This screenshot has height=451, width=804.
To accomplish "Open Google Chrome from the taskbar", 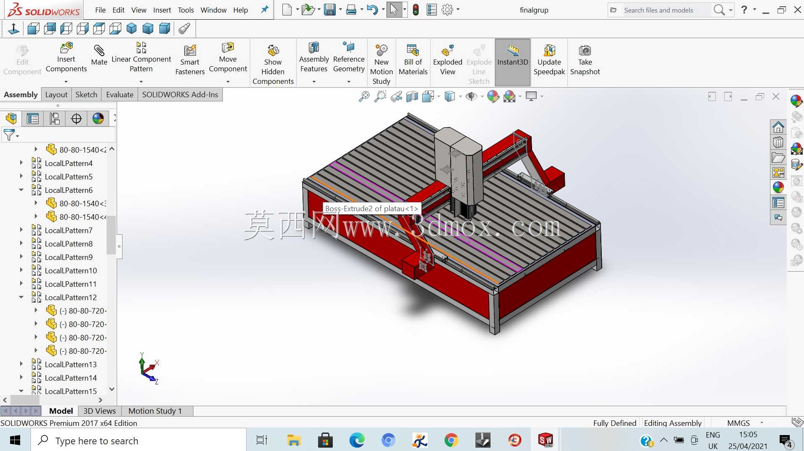I will click(451, 440).
